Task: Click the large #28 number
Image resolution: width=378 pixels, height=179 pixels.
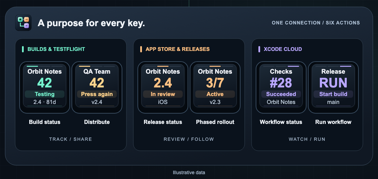Action: (x=281, y=83)
